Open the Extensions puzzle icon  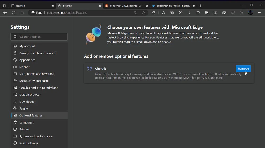click(x=154, y=13)
